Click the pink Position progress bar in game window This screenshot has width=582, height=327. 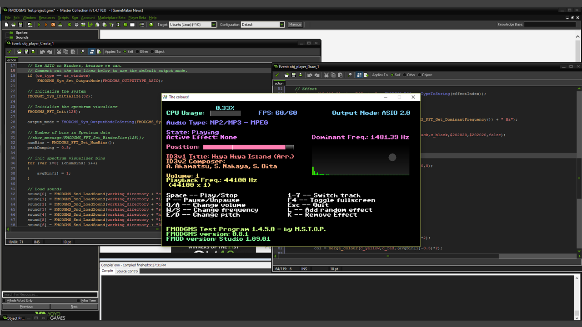coord(248,147)
